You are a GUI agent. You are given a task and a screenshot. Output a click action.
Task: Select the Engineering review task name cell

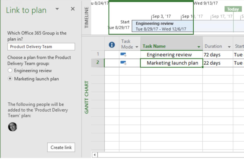click(x=172, y=55)
